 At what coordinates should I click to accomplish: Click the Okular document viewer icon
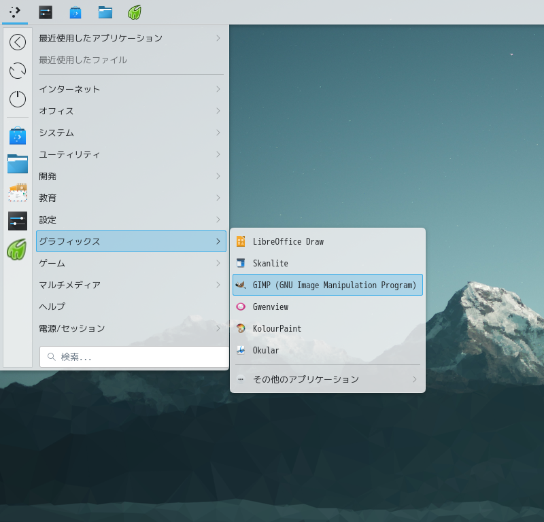click(241, 350)
